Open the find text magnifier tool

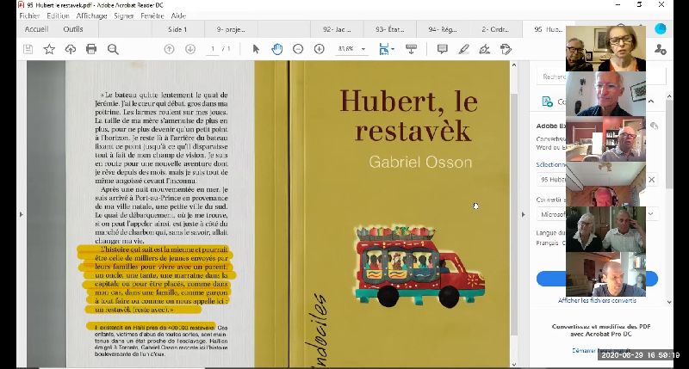113,49
